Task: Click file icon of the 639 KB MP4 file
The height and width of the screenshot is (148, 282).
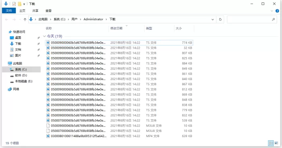Action: click(48, 136)
